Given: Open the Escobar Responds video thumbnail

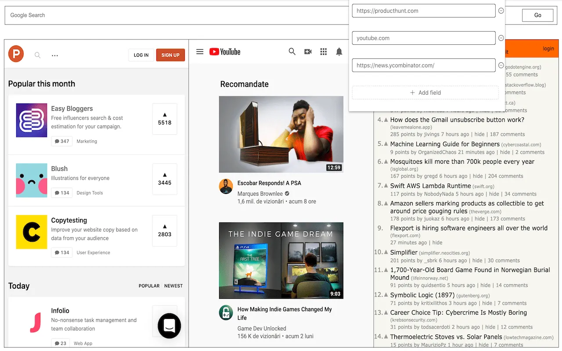Looking at the screenshot, I should 281,134.
